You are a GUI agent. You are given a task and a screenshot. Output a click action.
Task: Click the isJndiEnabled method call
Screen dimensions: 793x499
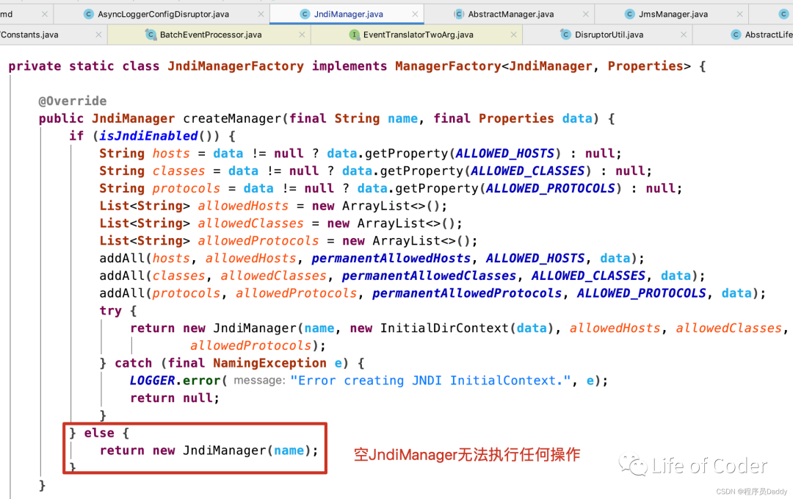pos(148,136)
